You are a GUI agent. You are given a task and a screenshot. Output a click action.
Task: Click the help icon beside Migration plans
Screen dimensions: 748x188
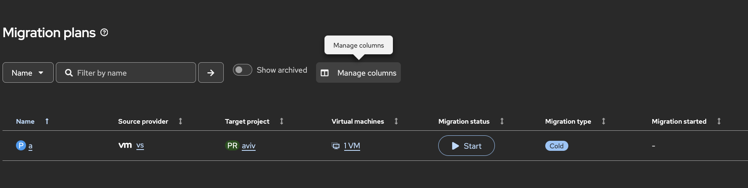pyautogui.click(x=105, y=33)
